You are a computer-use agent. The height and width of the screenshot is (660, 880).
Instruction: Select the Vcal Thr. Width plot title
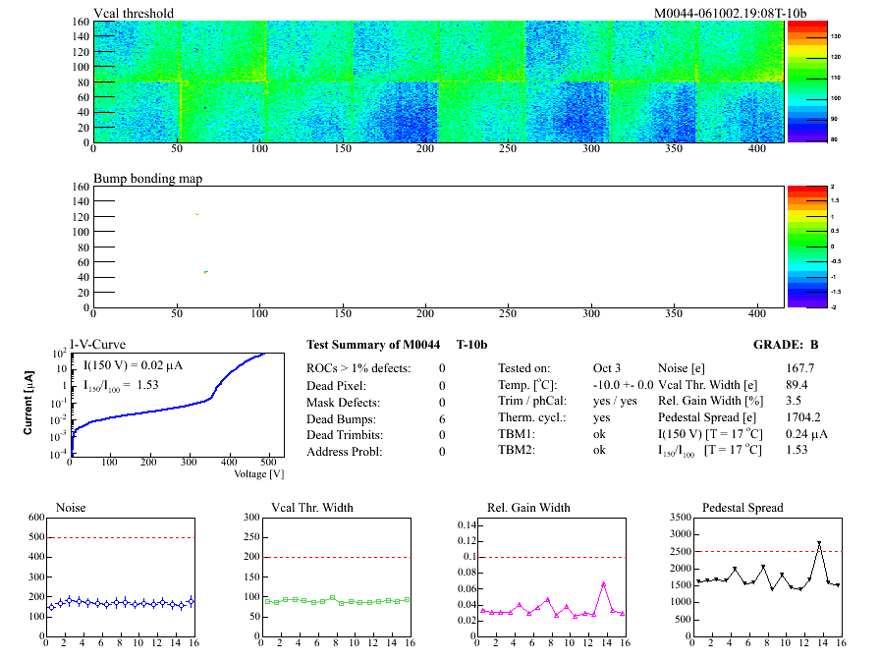(x=314, y=508)
